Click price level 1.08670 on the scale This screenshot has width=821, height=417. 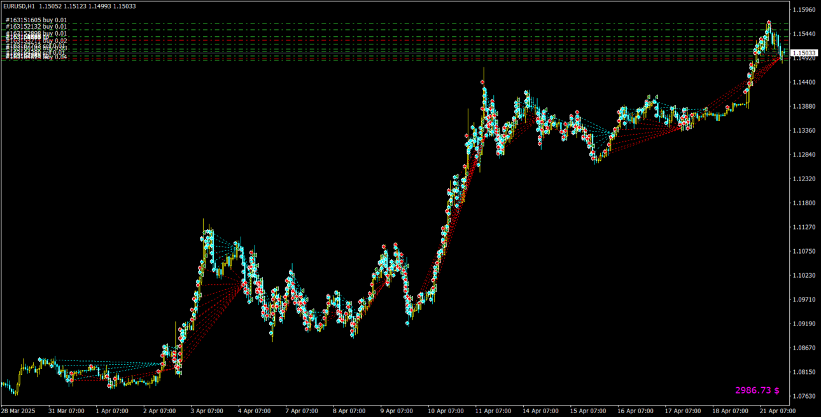[804, 348]
